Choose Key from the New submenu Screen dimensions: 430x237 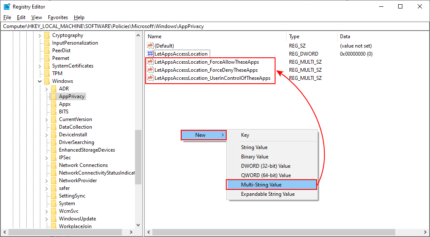pyautogui.click(x=272, y=135)
